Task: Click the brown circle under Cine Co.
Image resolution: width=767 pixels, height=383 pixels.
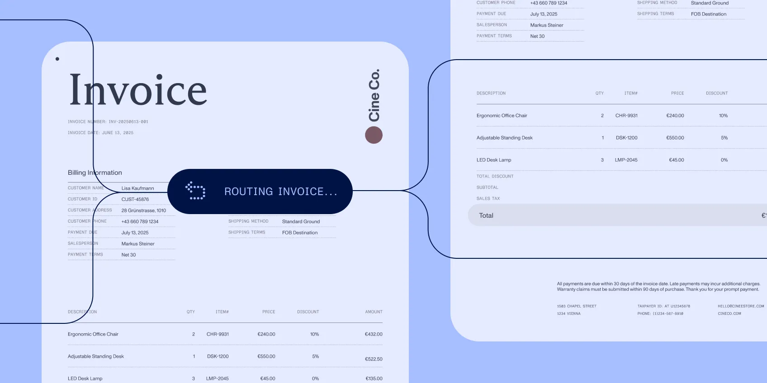Action: (374, 135)
